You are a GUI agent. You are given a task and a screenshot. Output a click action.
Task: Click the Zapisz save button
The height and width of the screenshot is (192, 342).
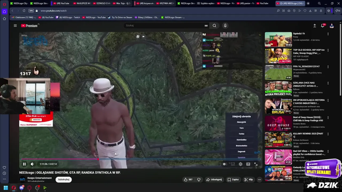(233, 179)
